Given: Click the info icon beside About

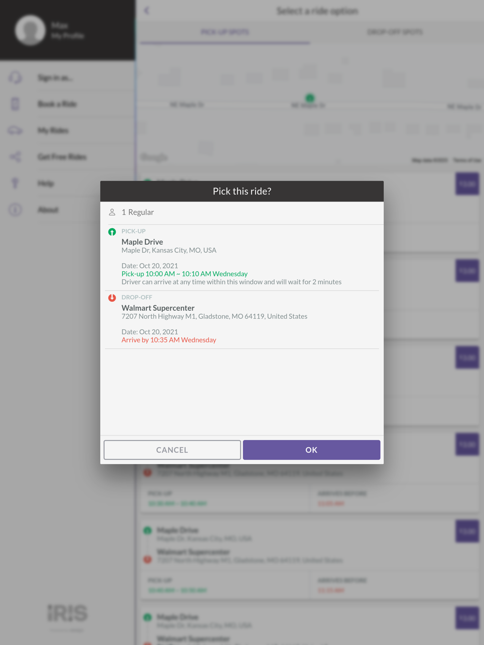Looking at the screenshot, I should (15, 210).
